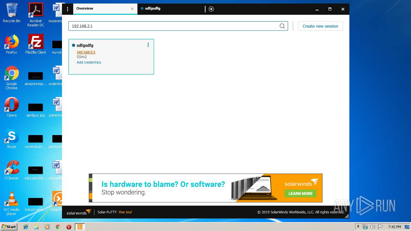Add a new tab with the plus icon

point(211,9)
